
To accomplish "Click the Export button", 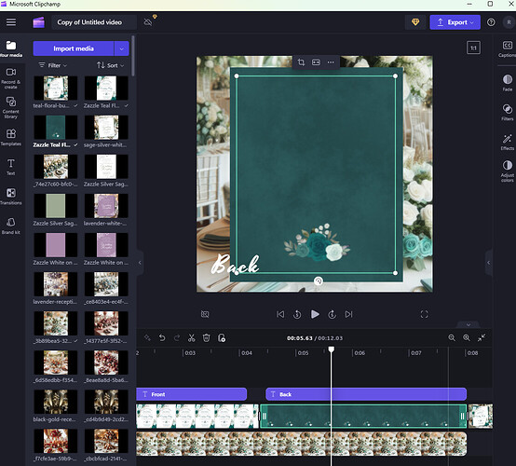I will 455,22.
